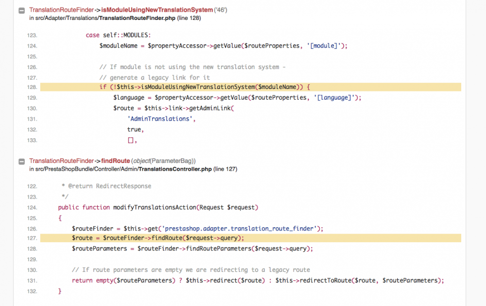This screenshot has height=306, width=486.
Task: Click the TranslationRouteFinder.php file path (line 128)
Action: tap(115, 18)
